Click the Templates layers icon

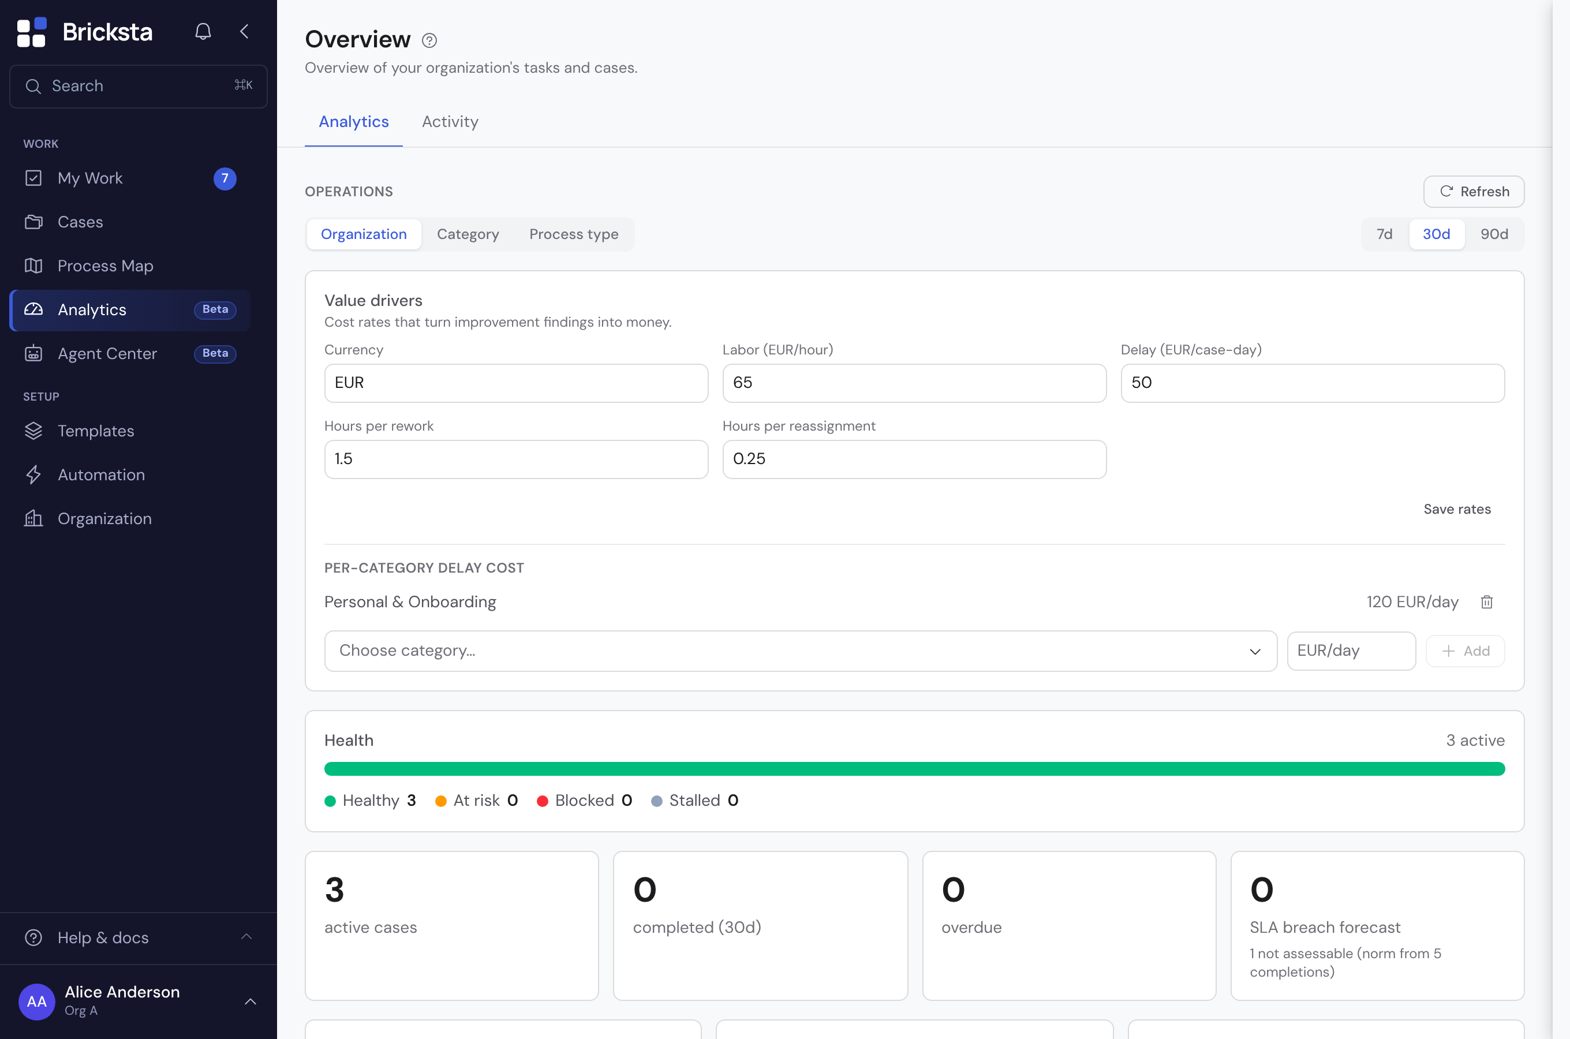coord(33,431)
